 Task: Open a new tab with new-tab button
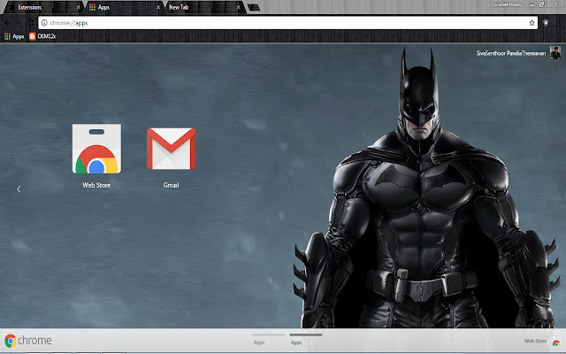click(x=254, y=7)
